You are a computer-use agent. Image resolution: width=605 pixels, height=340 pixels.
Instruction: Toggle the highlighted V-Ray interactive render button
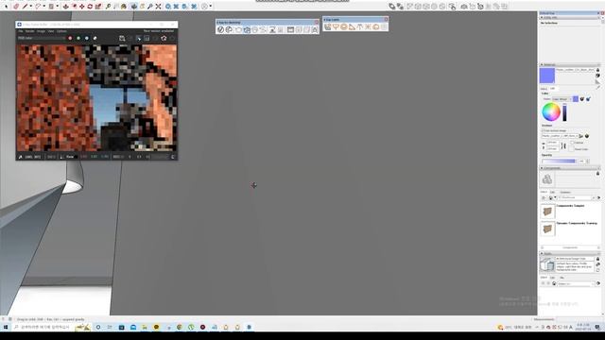(247, 29)
